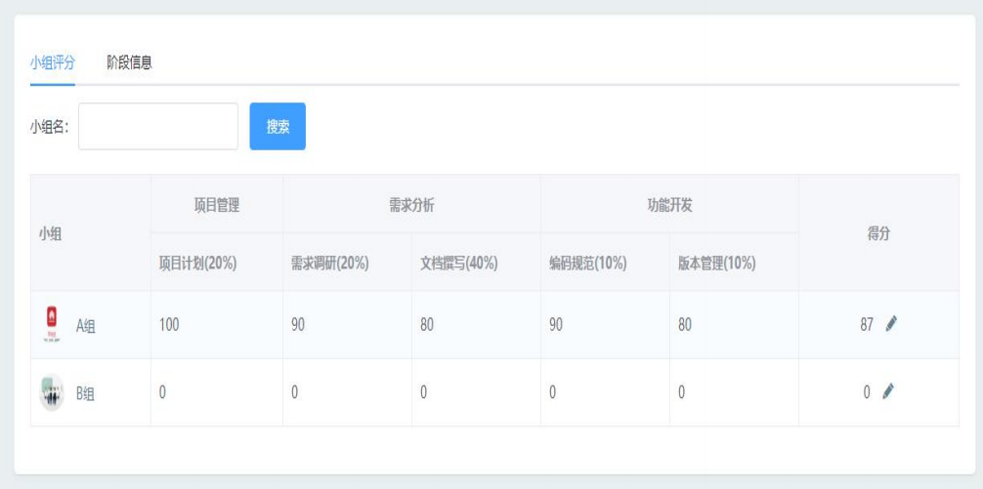Click A组's total score 87
This screenshot has height=489, width=983.
point(867,325)
